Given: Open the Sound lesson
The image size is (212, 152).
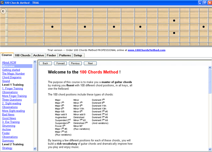Looking at the screenshot, I should pyautogui.click(x=6, y=81).
